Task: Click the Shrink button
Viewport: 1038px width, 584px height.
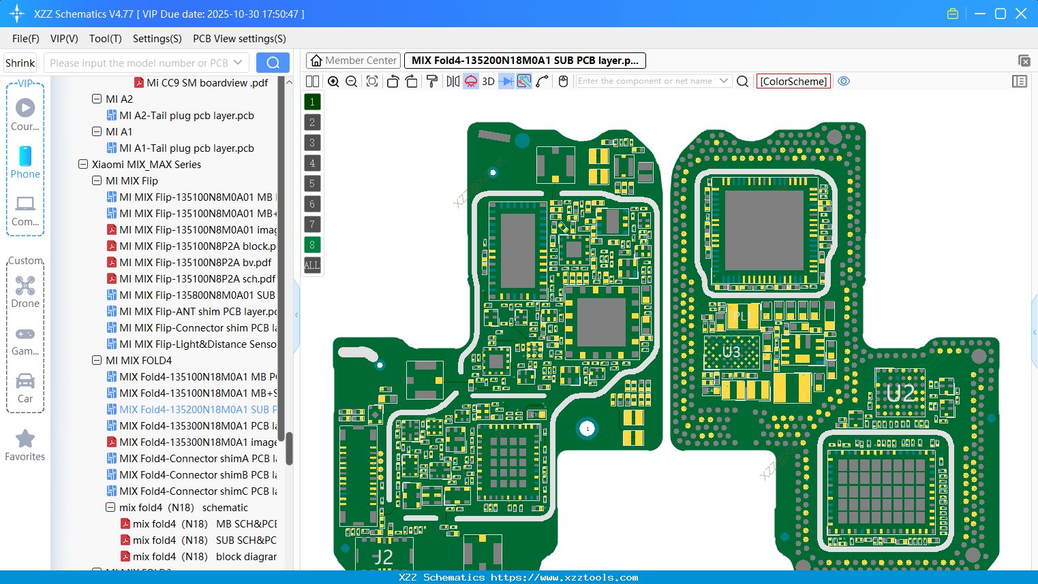Action: click(x=20, y=62)
